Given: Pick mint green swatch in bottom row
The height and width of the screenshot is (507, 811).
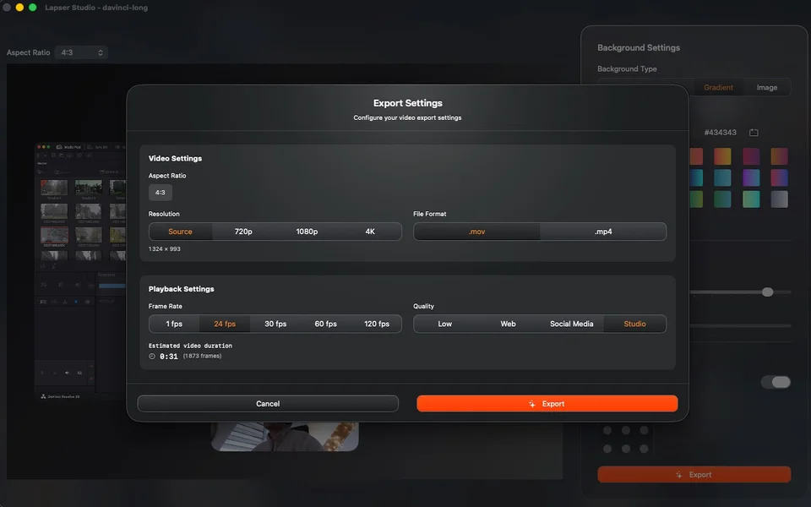Looking at the screenshot, I should coord(751,199).
